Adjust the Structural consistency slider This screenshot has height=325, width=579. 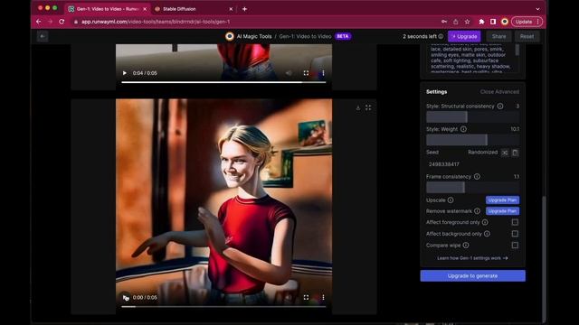pyautogui.click(x=472, y=117)
